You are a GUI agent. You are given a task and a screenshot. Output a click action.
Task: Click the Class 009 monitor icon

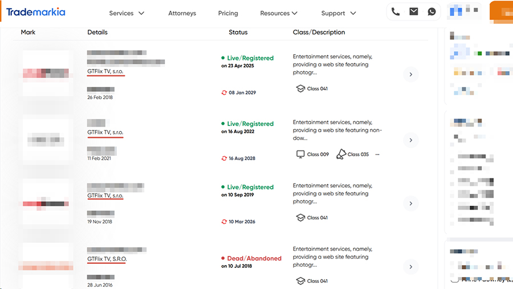[300, 154]
